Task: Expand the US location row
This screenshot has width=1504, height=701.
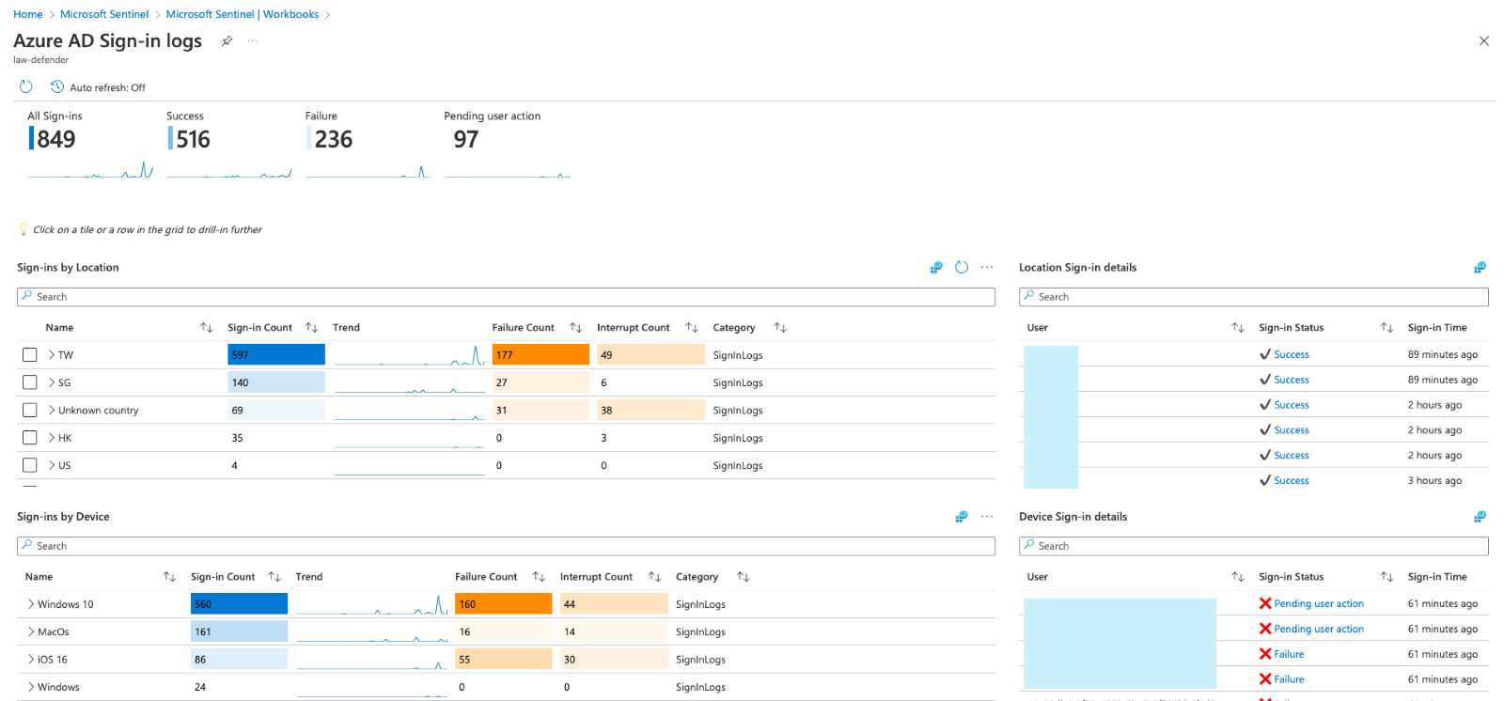Action: point(52,465)
